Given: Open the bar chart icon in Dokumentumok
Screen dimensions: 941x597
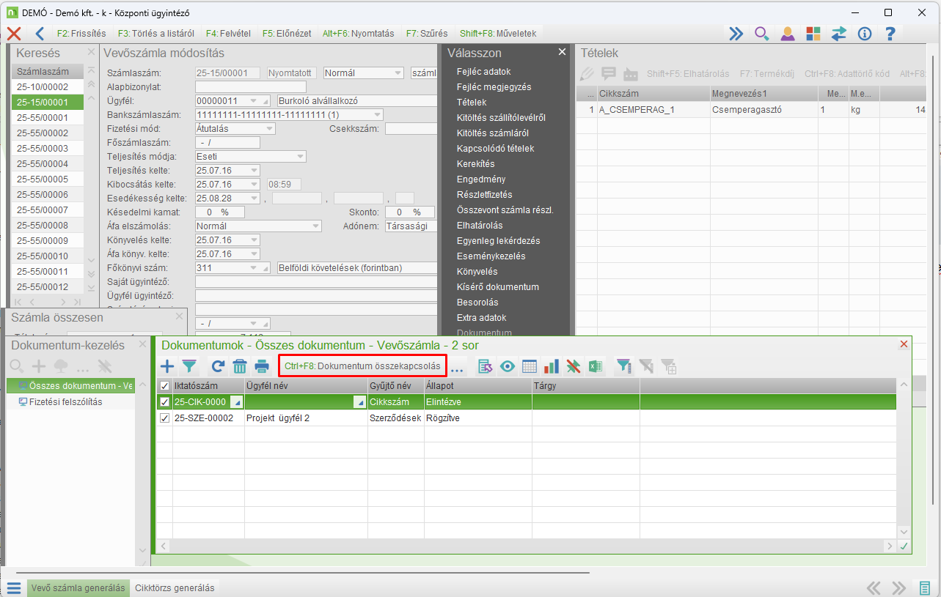Looking at the screenshot, I should [552, 366].
